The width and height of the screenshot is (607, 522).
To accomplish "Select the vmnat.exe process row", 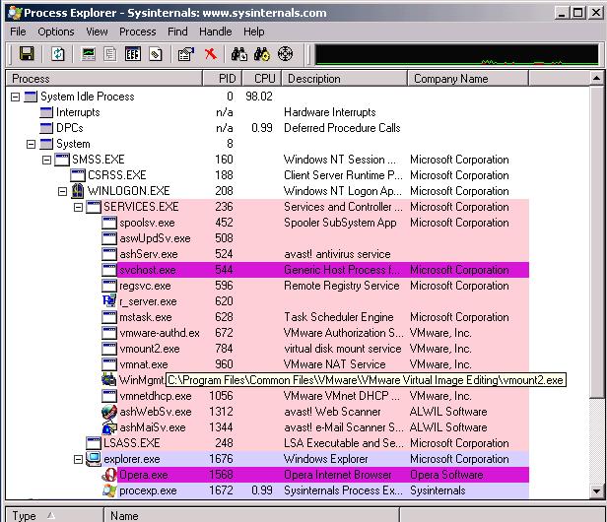I will 315,364.
